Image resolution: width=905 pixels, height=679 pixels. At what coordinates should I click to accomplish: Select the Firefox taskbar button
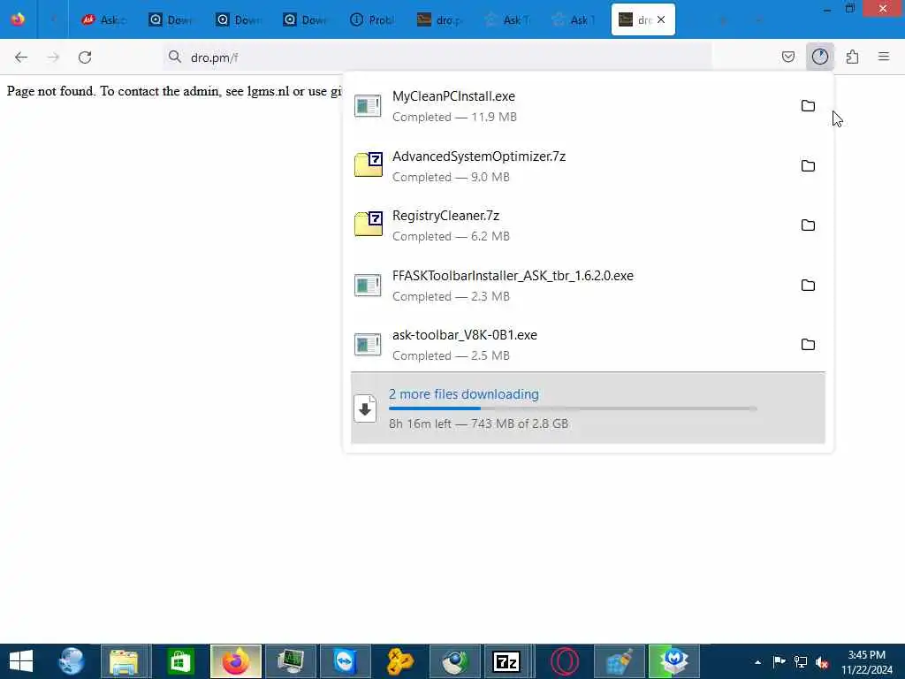pyautogui.click(x=235, y=661)
